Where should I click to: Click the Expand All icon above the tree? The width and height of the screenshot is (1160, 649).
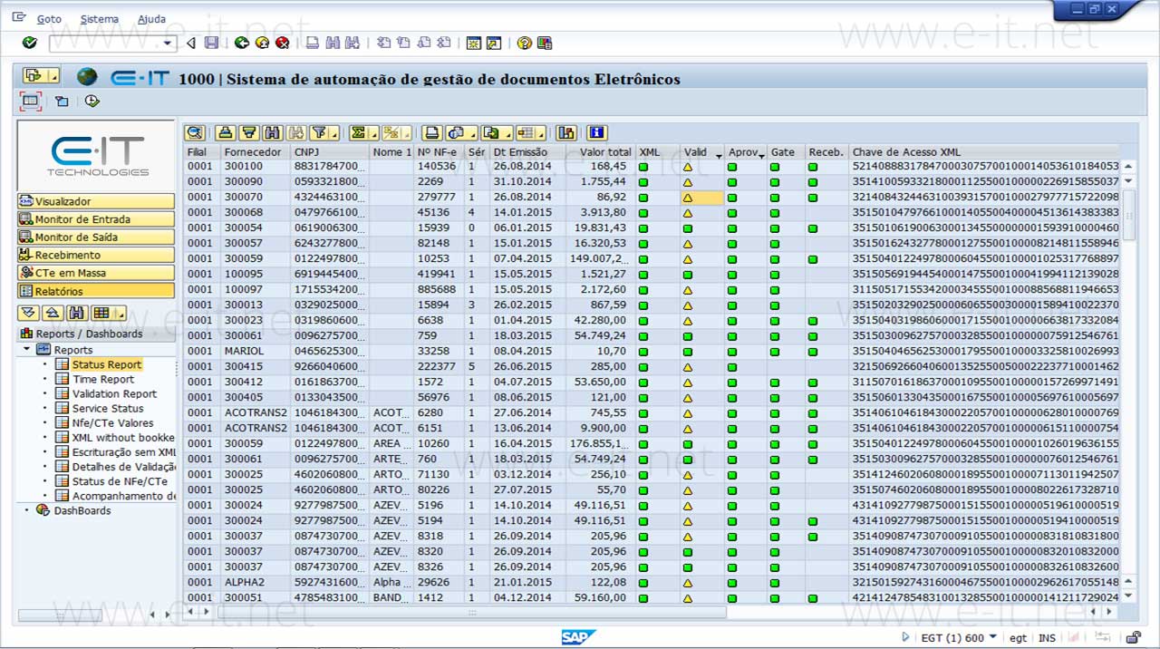coord(28,313)
